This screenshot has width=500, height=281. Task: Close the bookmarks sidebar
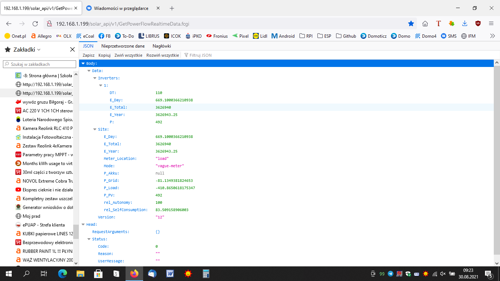point(72,49)
